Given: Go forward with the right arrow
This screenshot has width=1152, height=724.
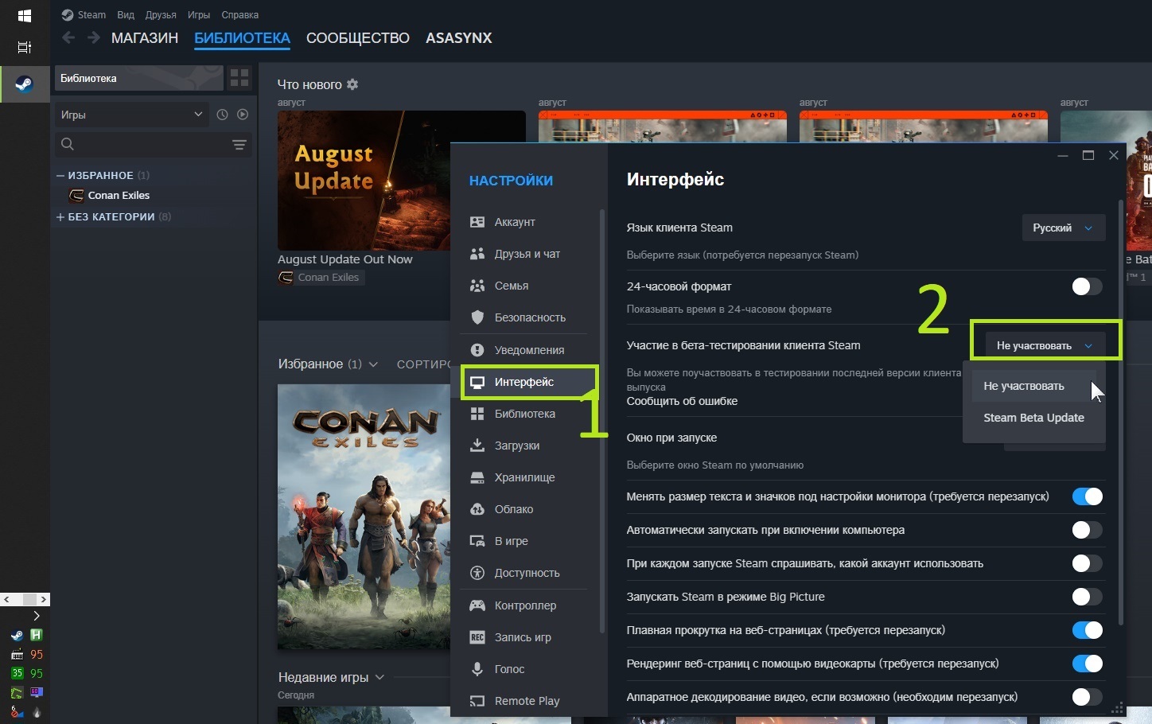Looking at the screenshot, I should click(x=94, y=37).
